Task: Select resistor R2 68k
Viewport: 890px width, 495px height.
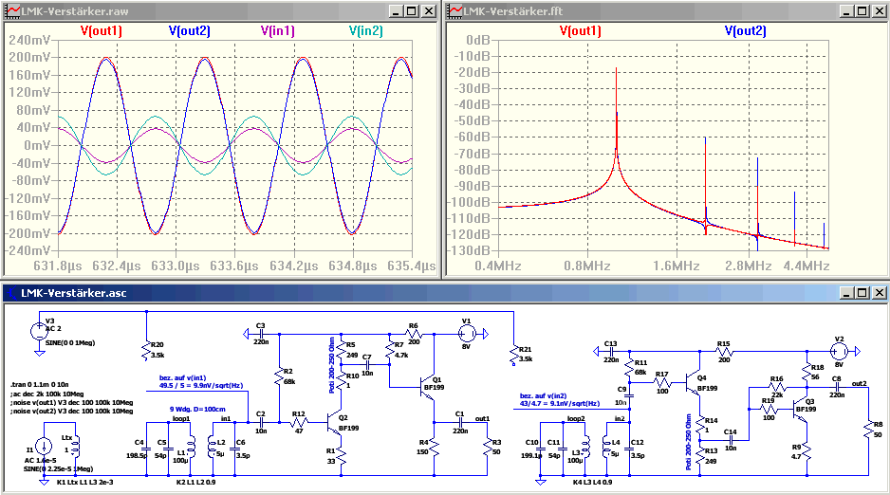Action: [x=279, y=376]
